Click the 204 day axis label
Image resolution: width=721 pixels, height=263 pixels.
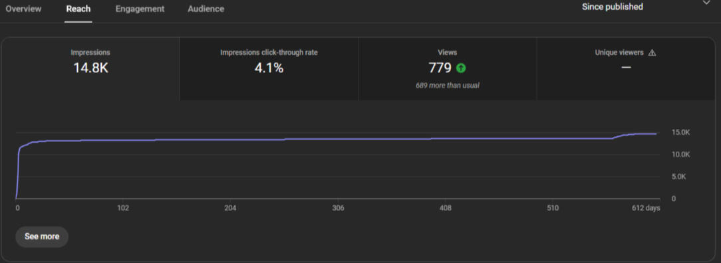coord(230,208)
